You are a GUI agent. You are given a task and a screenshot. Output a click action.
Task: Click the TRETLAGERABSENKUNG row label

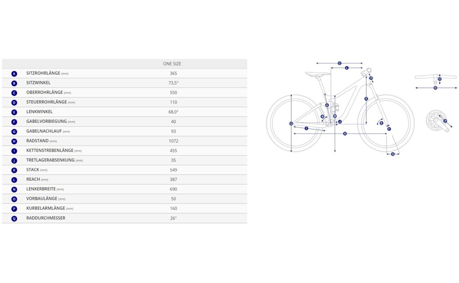point(50,160)
